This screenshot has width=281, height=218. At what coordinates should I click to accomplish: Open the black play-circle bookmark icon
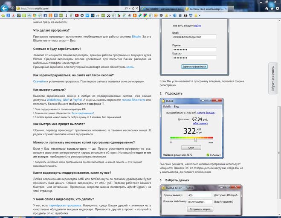[x=82, y=15]
